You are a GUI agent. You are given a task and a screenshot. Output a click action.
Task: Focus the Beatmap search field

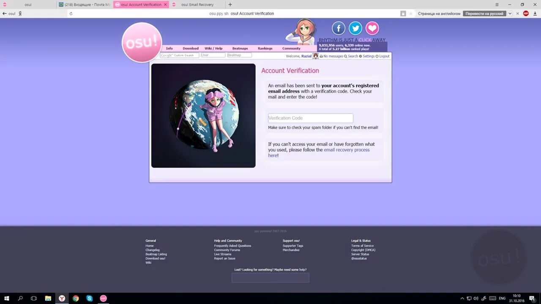point(239,55)
